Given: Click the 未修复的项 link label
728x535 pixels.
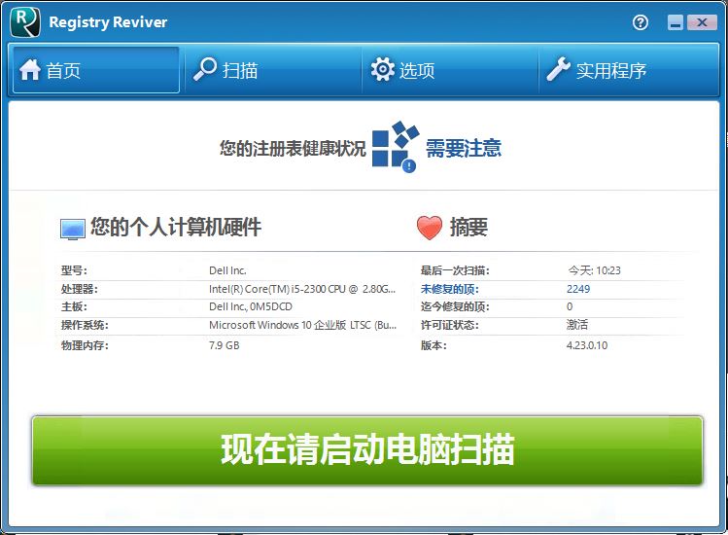Looking at the screenshot, I should pyautogui.click(x=449, y=289).
